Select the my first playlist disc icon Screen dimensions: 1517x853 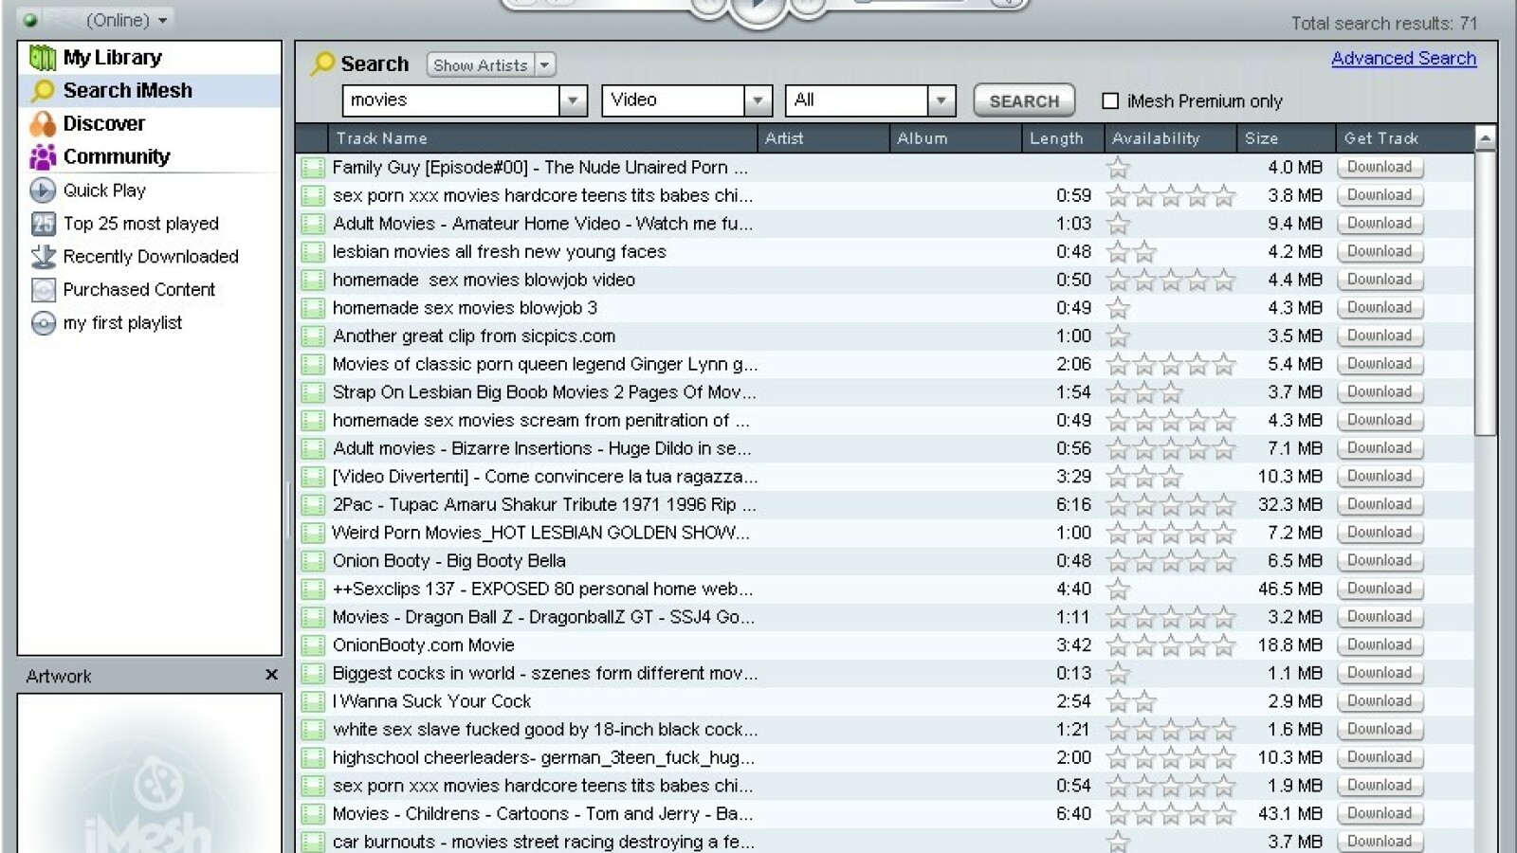[x=43, y=323]
